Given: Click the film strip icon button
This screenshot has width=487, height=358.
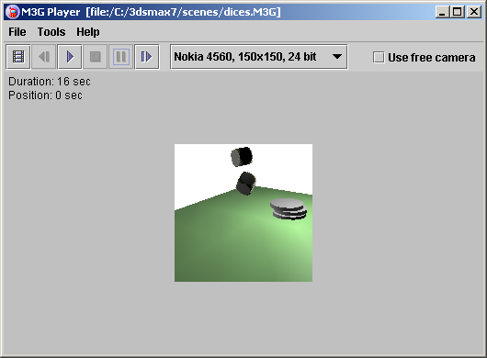Looking at the screenshot, I should pyautogui.click(x=18, y=57).
